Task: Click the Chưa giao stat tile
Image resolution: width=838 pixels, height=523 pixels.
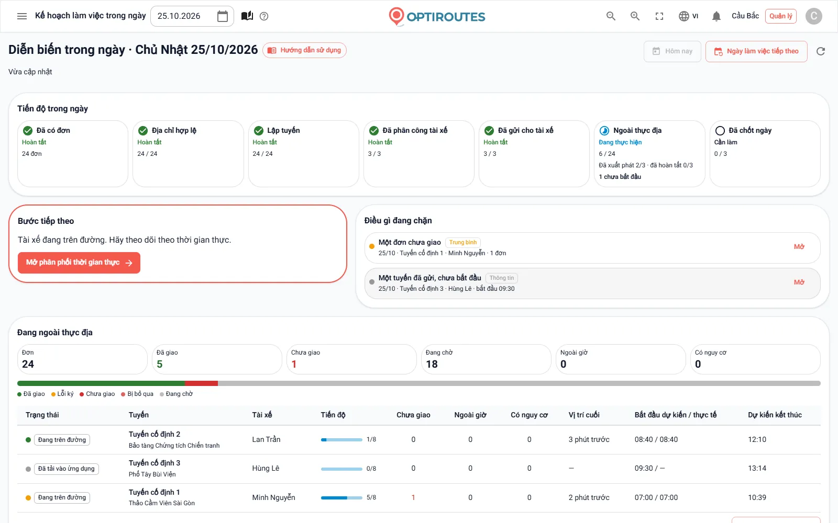Action: (351, 359)
